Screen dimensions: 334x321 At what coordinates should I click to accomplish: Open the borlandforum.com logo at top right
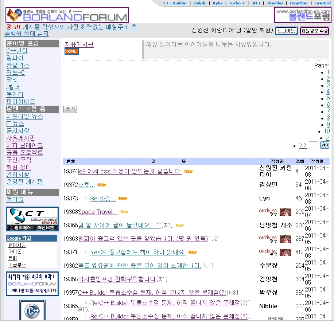click(302, 15)
